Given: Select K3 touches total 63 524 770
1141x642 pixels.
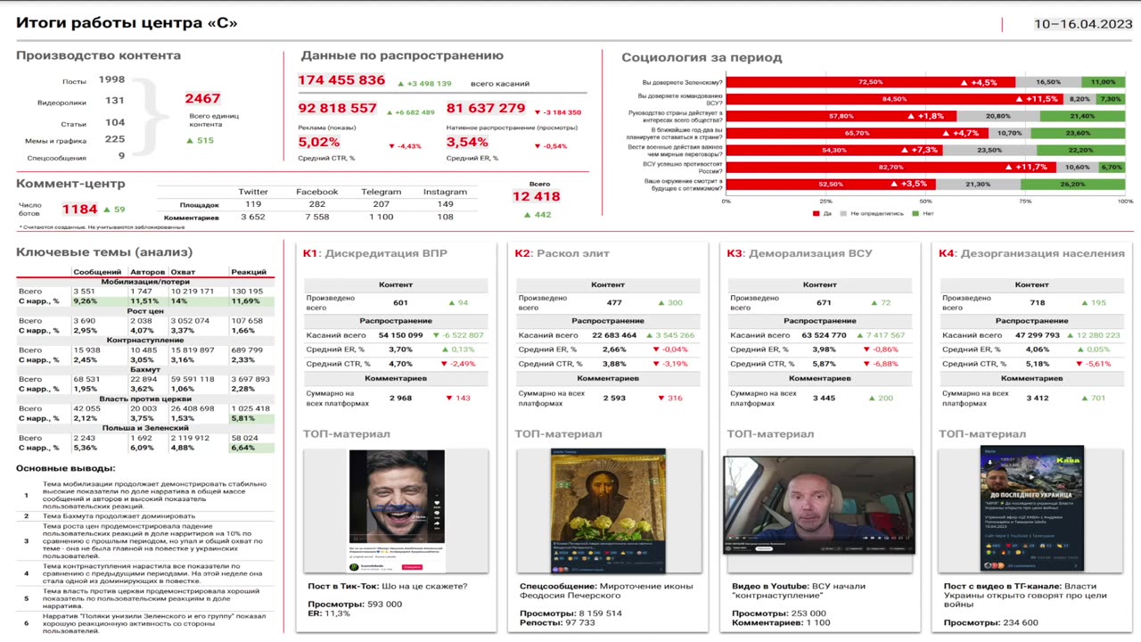Looking at the screenshot, I should click(x=825, y=335).
